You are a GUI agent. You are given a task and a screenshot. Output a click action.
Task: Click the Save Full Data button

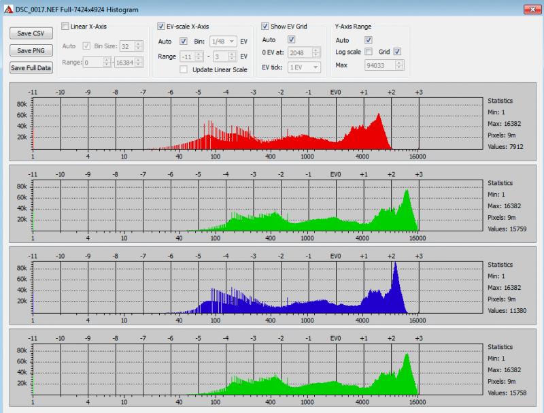[x=31, y=67]
